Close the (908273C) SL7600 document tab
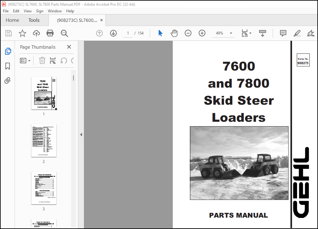The image size is (318, 229). [x=102, y=20]
